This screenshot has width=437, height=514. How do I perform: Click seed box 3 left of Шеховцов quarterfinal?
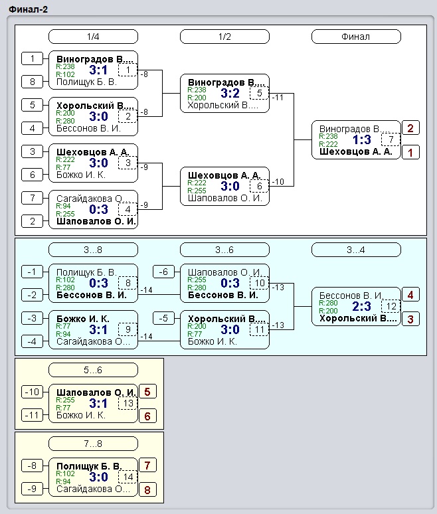(32, 152)
